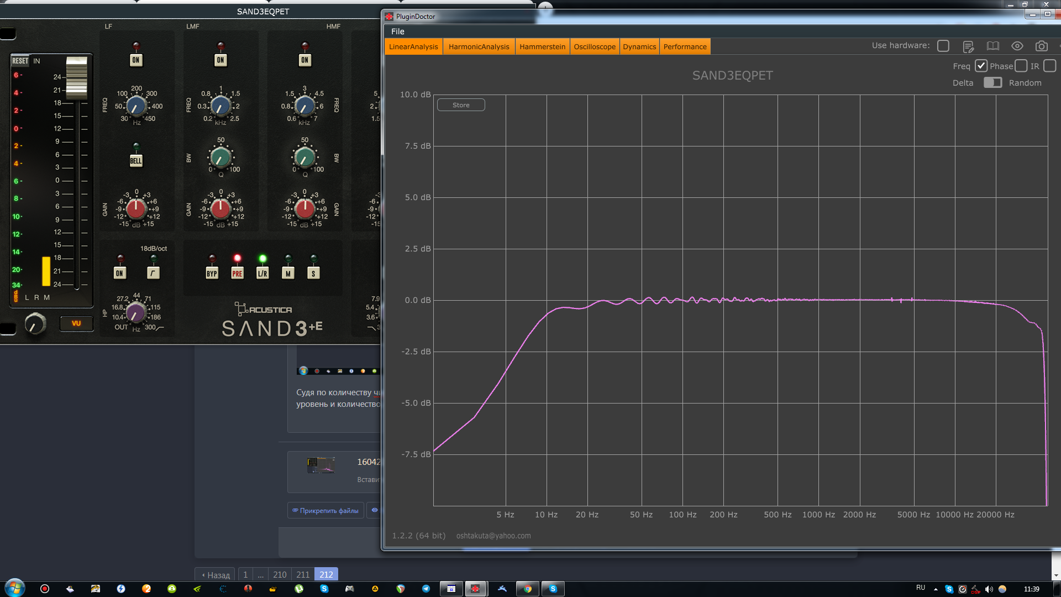Click the attached screenshot thumbnail 16042
The width and height of the screenshot is (1061, 597).
click(321, 464)
